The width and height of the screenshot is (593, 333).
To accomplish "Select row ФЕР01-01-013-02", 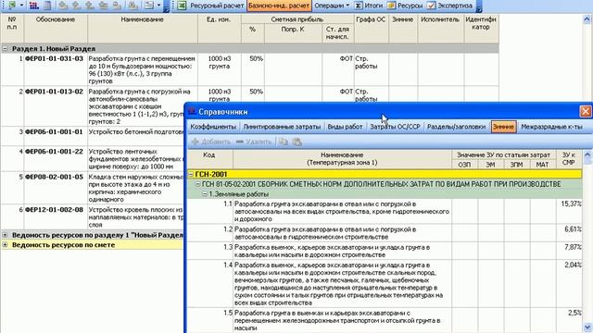I will (92, 106).
